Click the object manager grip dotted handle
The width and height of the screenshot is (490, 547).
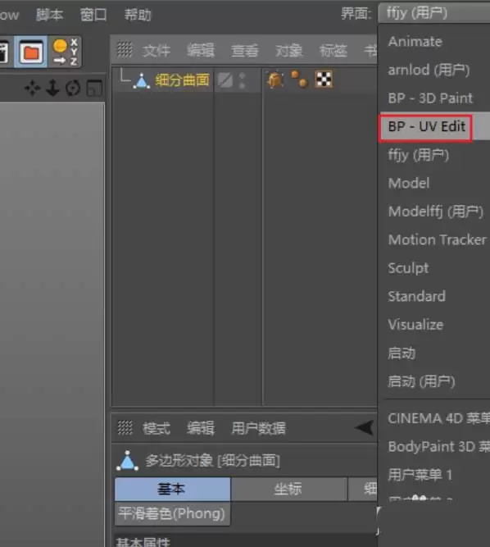(125, 49)
